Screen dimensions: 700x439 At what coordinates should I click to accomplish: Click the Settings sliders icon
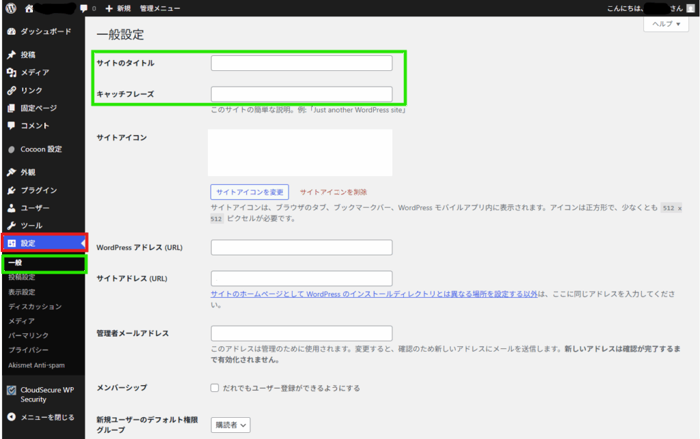[x=12, y=243]
